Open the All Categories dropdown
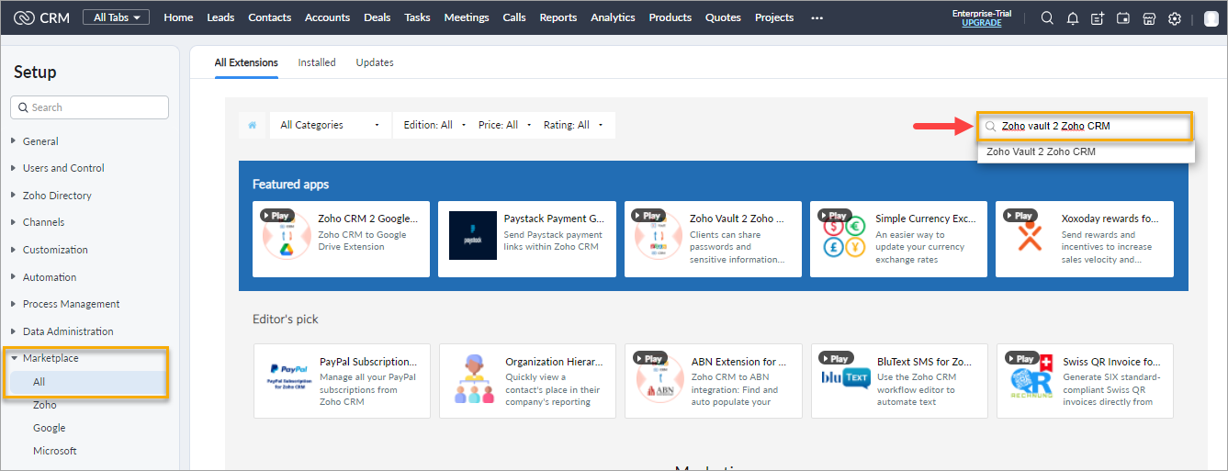The height and width of the screenshot is (471, 1228). coord(330,125)
